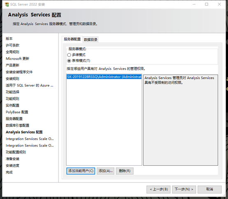
Task: Click Microsoft 更新 step in sidebar
Action: 17,59
